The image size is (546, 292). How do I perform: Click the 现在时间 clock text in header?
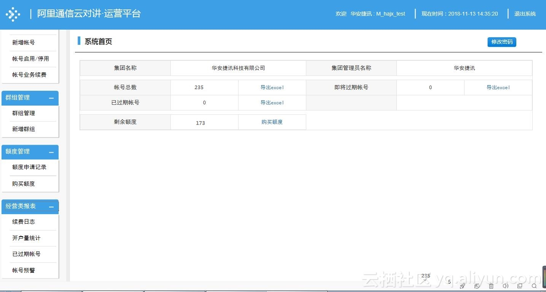pyautogui.click(x=460, y=14)
